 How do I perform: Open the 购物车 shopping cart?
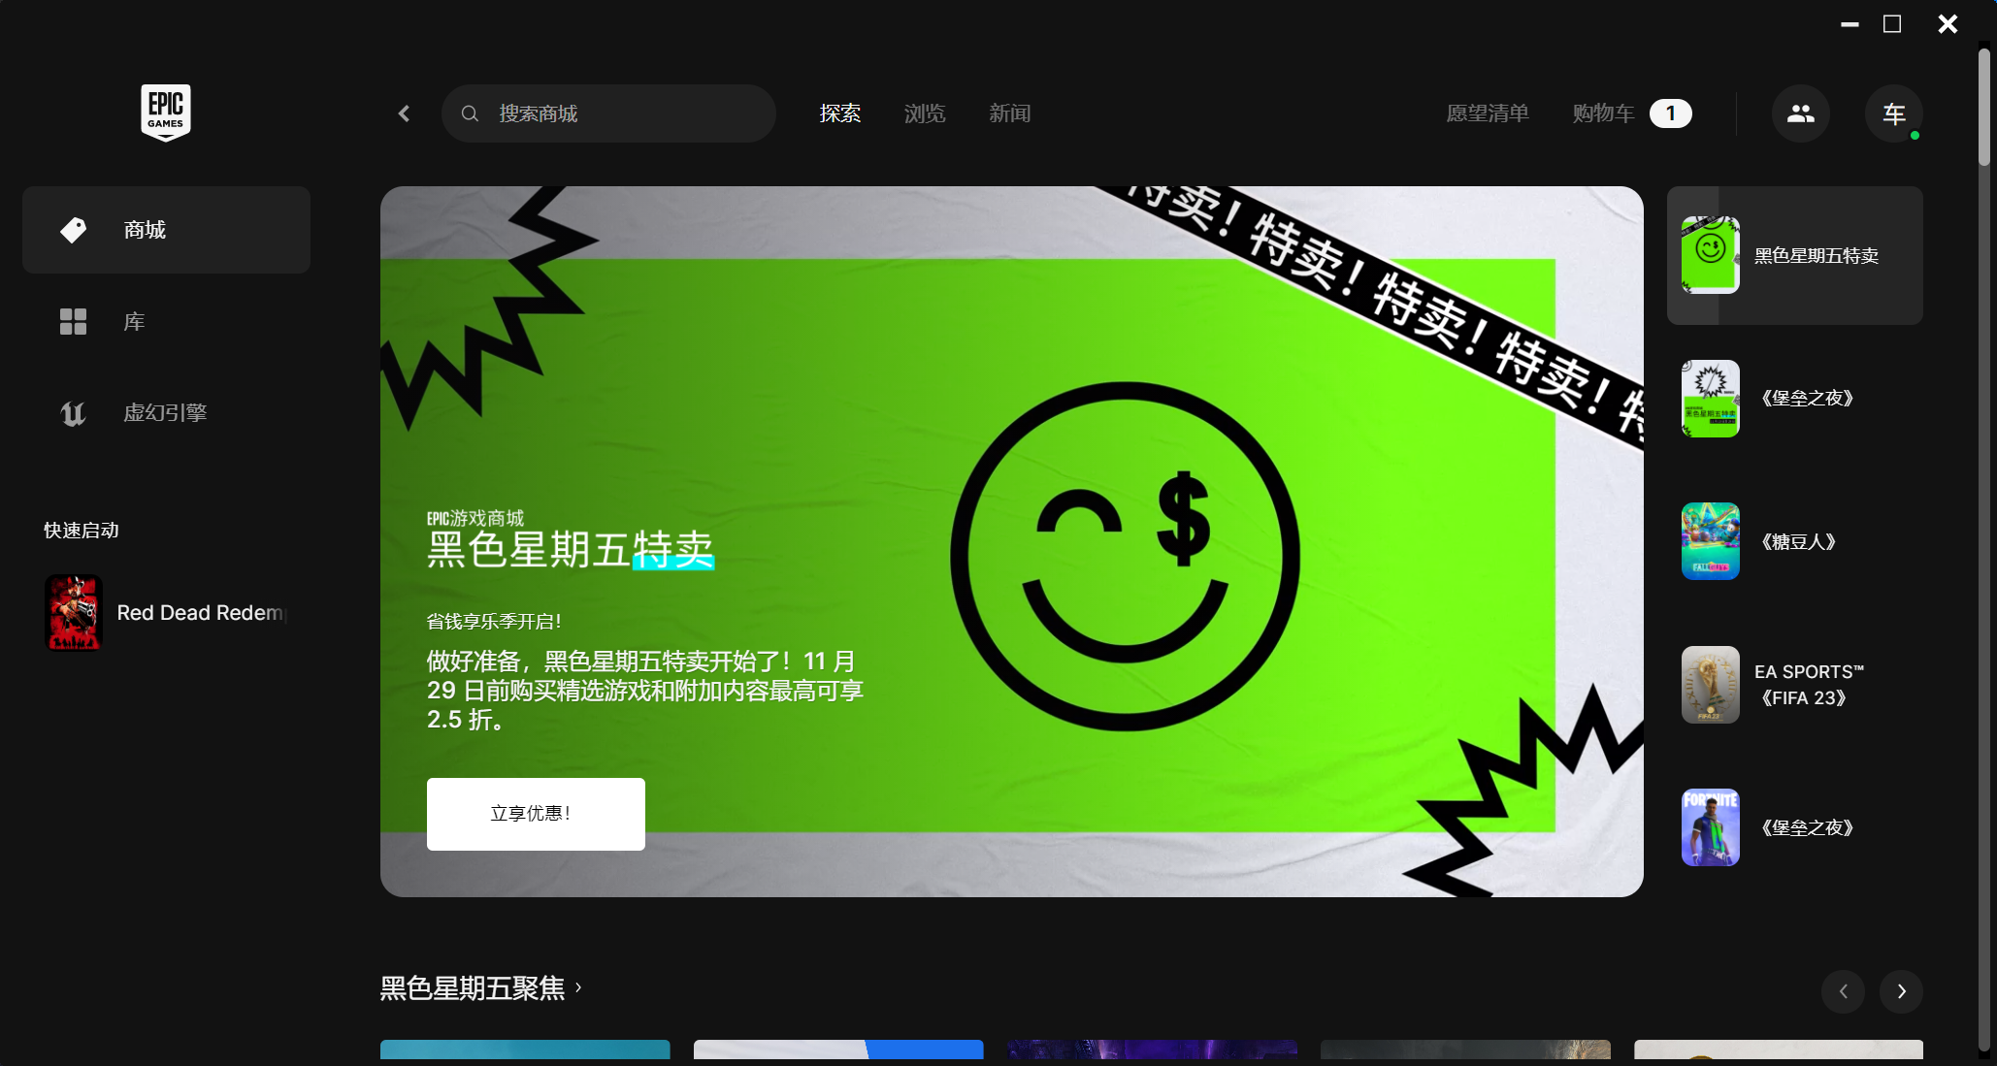(x=1603, y=113)
